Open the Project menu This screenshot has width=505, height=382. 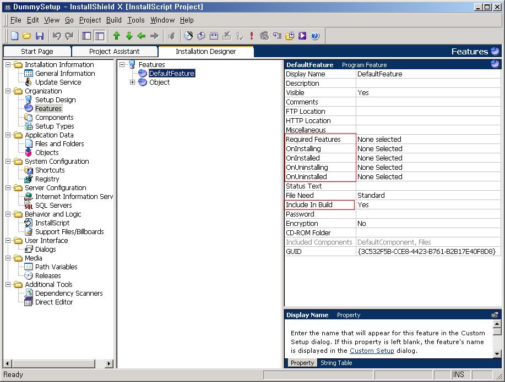point(90,20)
